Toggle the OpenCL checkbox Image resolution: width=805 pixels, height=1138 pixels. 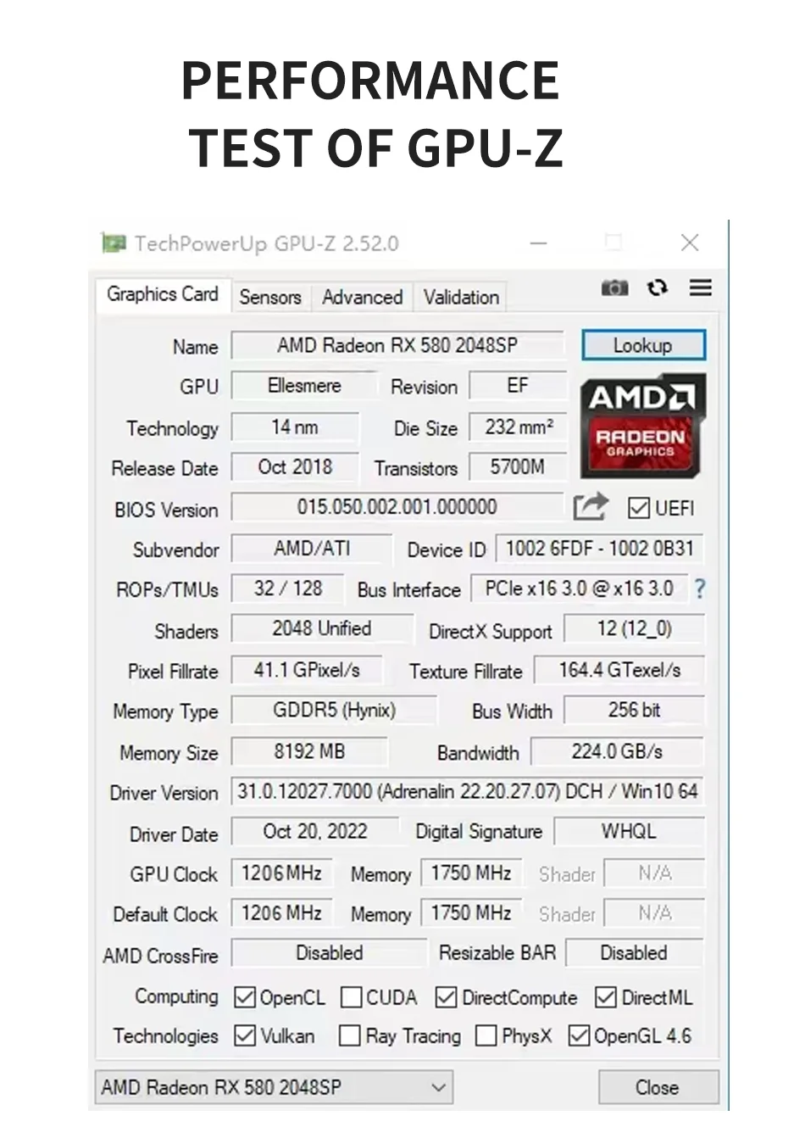[x=245, y=997]
